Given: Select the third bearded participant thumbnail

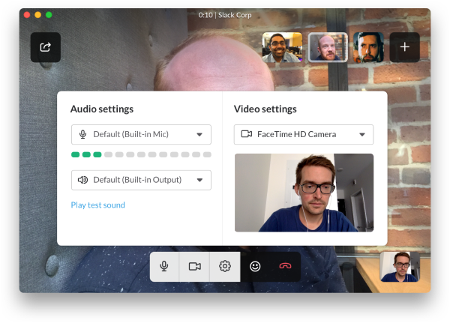Looking at the screenshot, I should [368, 47].
